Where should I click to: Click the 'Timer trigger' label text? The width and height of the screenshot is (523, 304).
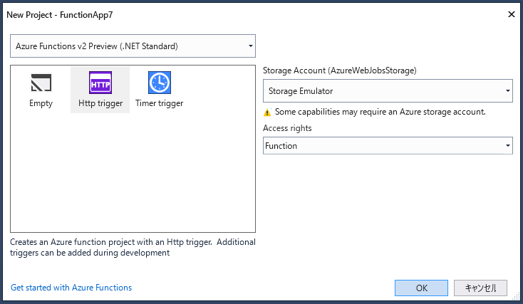point(160,104)
